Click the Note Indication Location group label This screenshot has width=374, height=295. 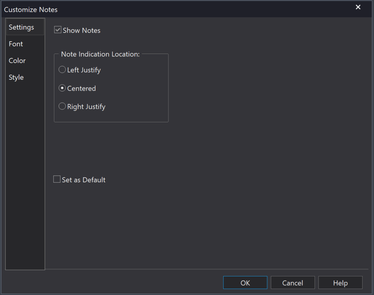(100, 54)
